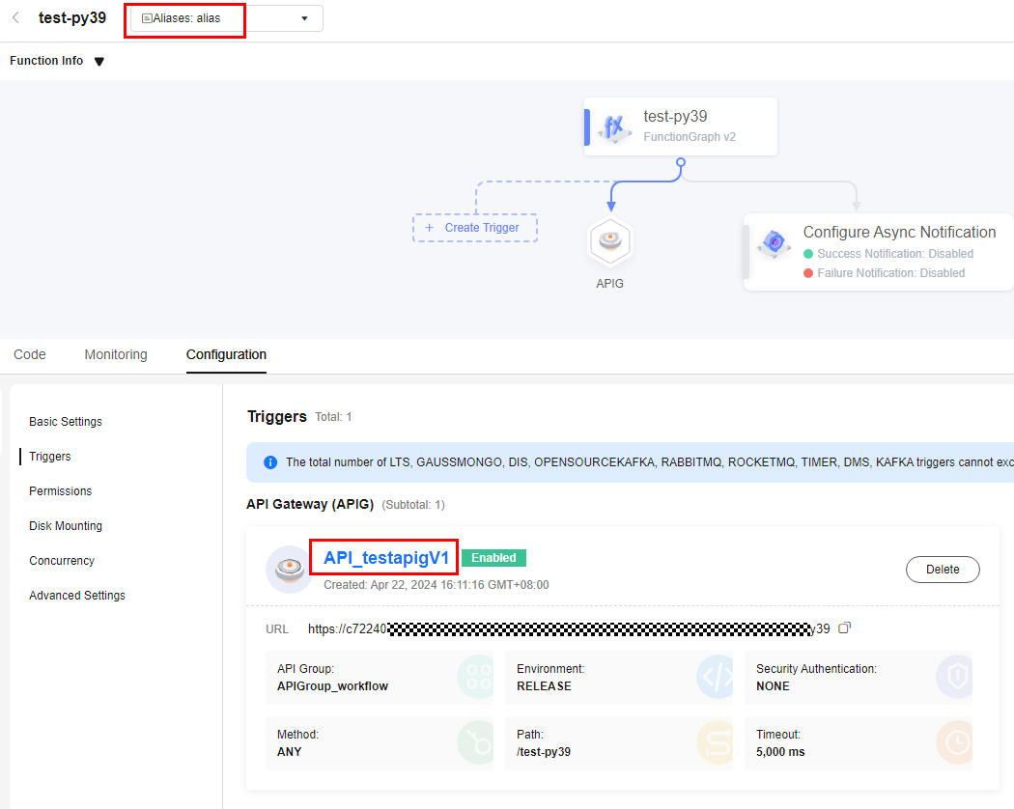Viewport: 1014px width, 809px height.
Task: Open the Configure Async Notification icon
Action: (x=775, y=244)
